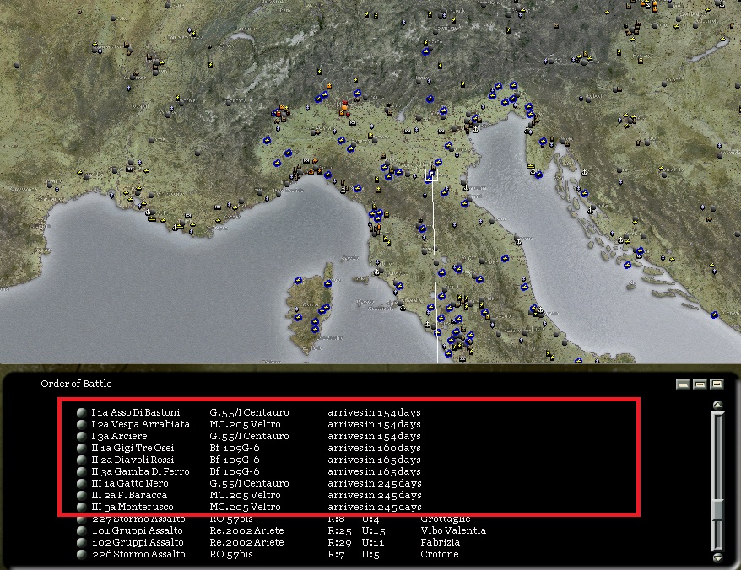Image resolution: width=741 pixels, height=570 pixels.
Task: Click 'arrives in 160 days' for Gigi Tre Osei
Action: pyautogui.click(x=374, y=448)
